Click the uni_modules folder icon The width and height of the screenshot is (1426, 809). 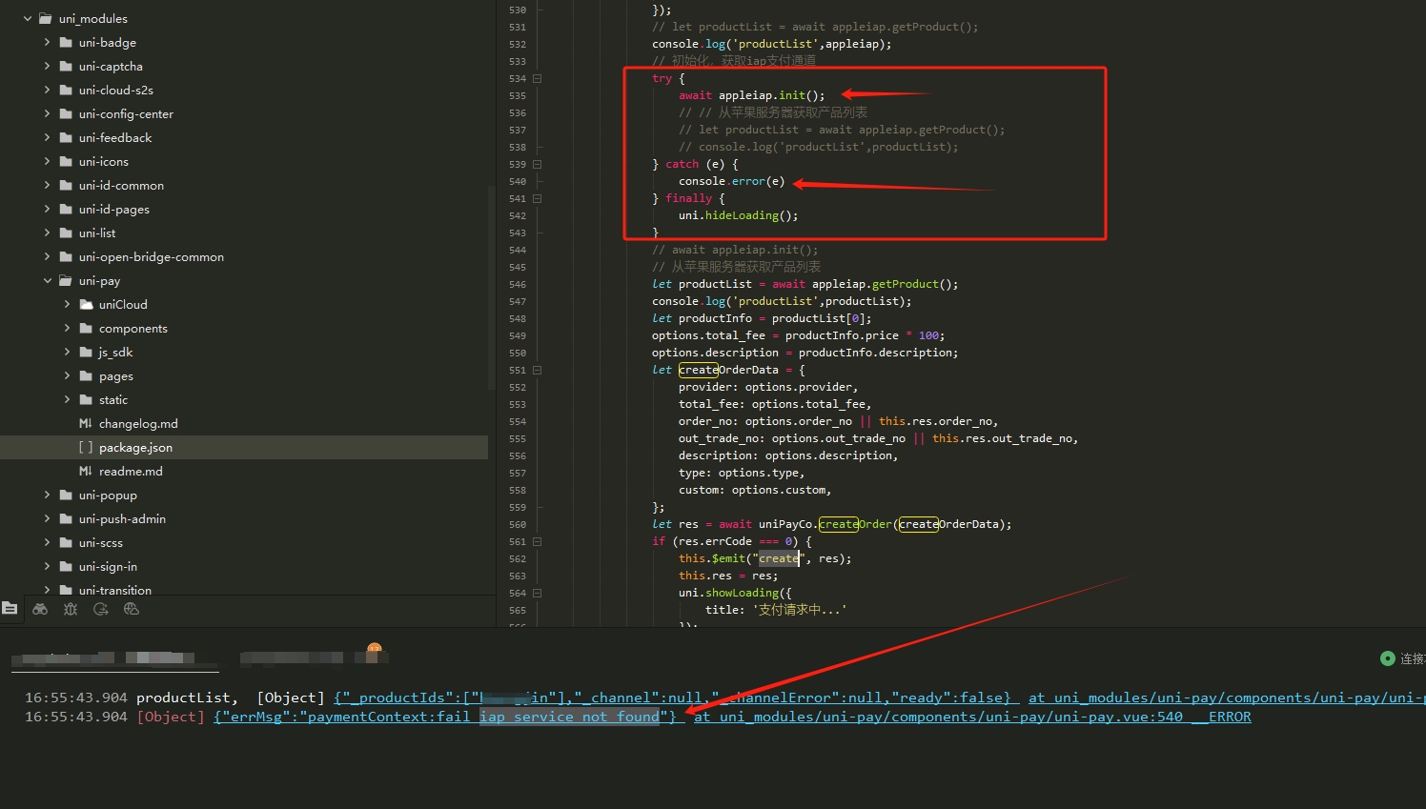[46, 18]
